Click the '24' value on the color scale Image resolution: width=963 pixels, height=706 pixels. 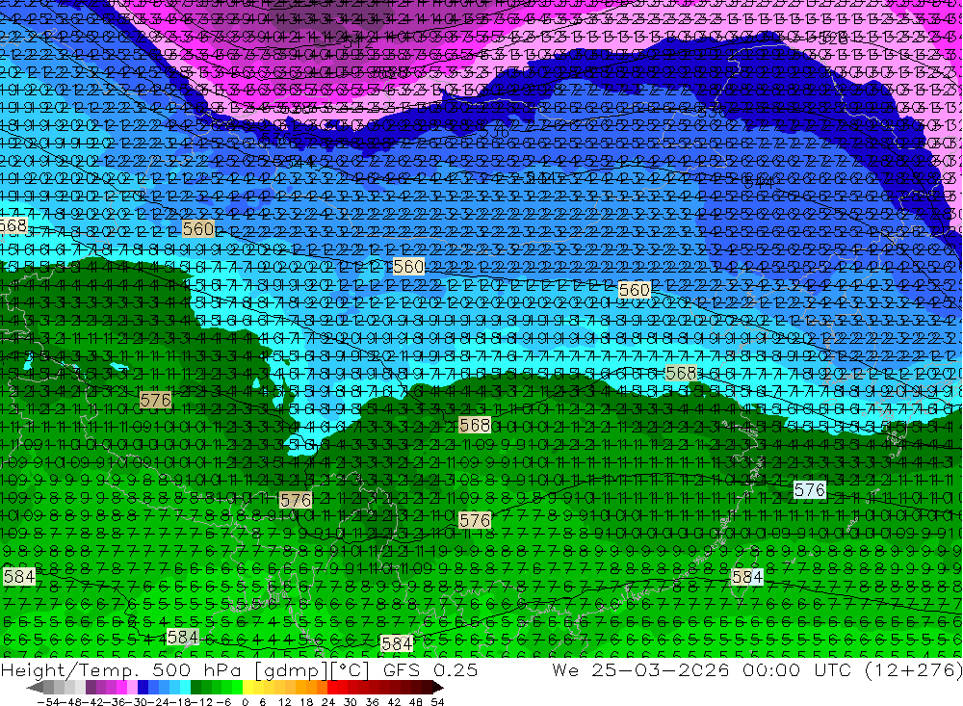point(328,702)
